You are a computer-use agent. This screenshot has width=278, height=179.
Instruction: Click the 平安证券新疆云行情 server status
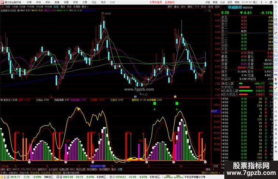point(195,177)
